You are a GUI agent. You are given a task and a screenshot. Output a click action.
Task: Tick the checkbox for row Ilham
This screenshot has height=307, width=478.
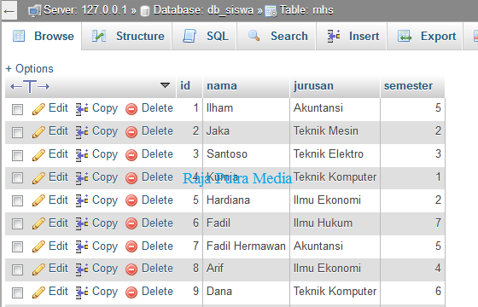(x=17, y=109)
